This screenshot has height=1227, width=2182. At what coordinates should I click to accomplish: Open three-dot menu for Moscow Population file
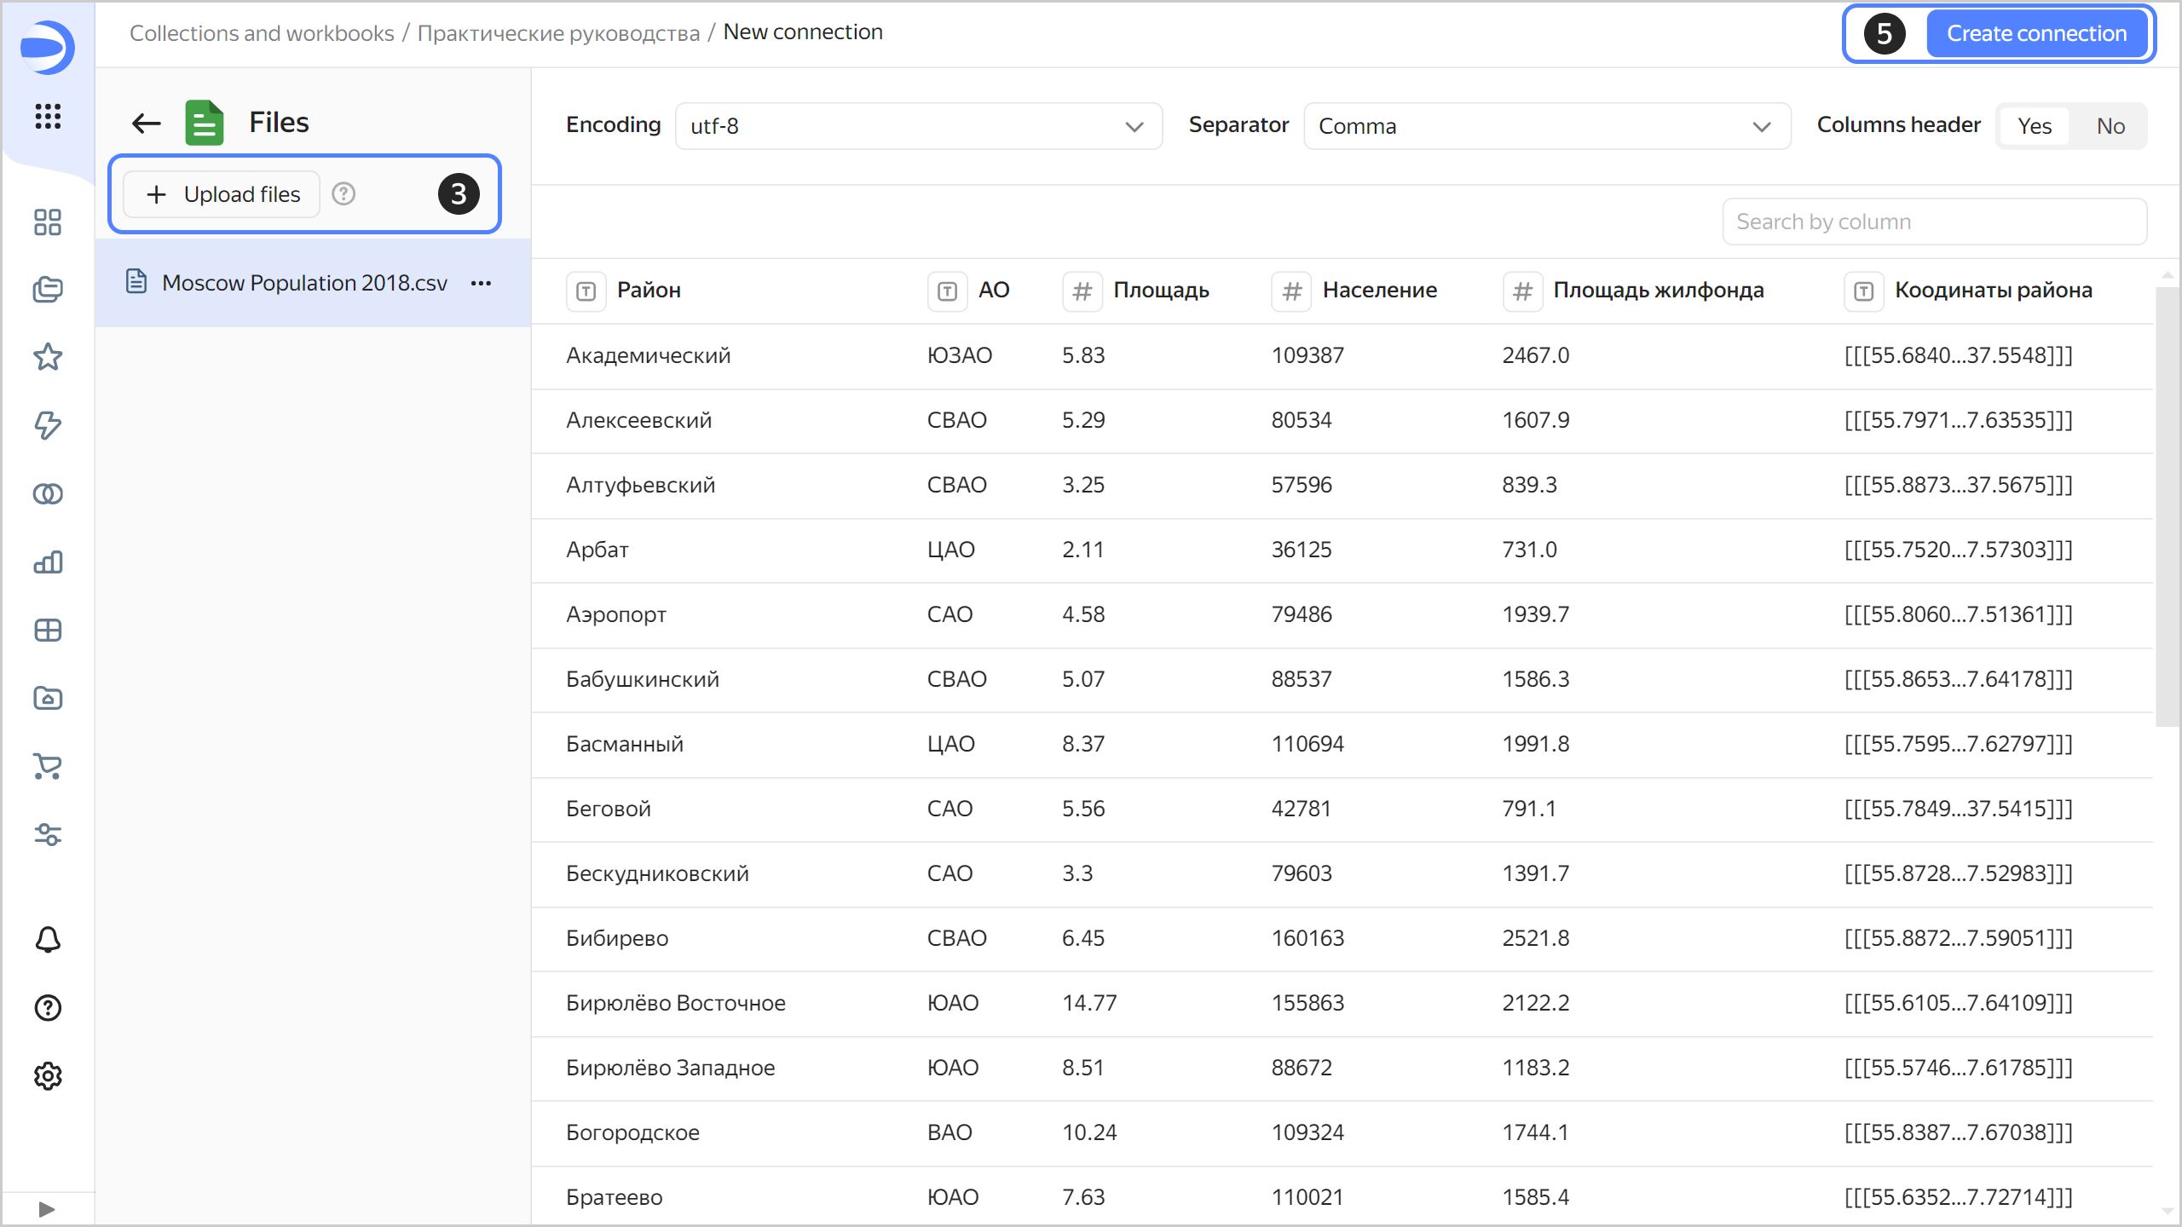click(x=481, y=283)
